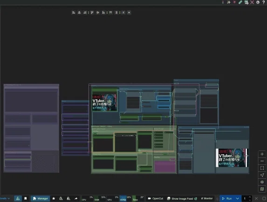267x202 pixels.
Task: Toggle the minimap icon on the right
Action: pos(262,189)
